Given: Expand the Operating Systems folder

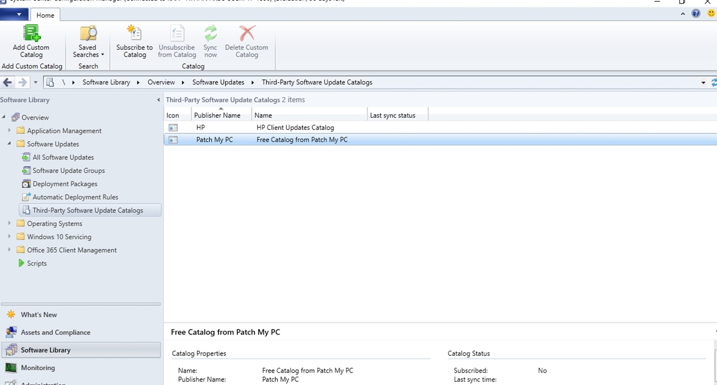Looking at the screenshot, I should click(9, 223).
